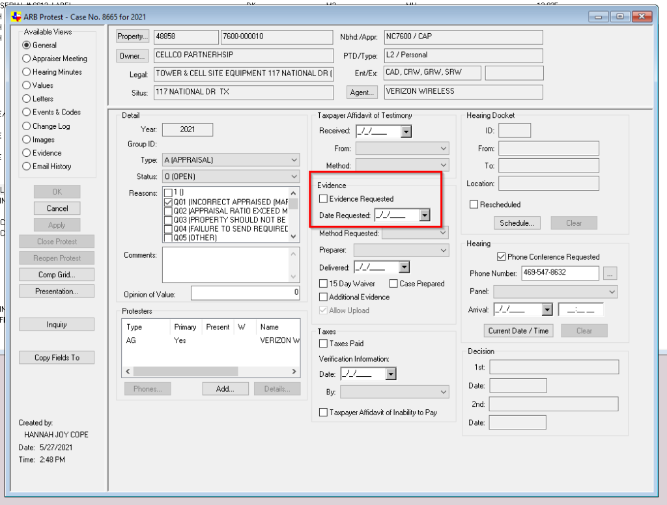Click the ellipsis button beside Phone Number
The width and height of the screenshot is (667, 505).
pos(610,273)
